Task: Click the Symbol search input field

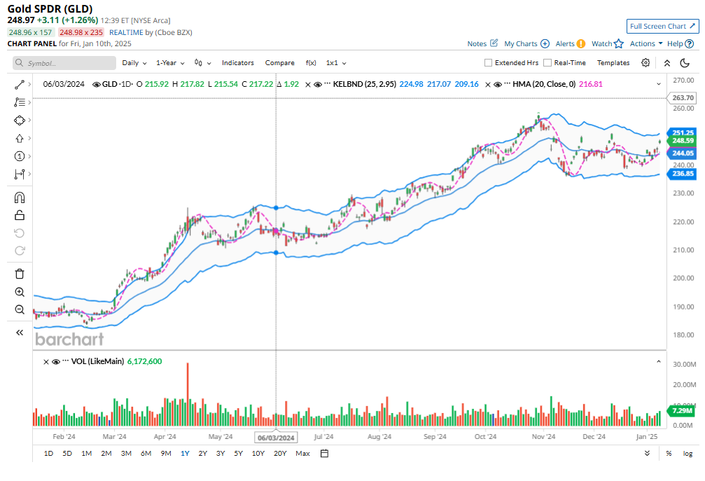Action: click(64, 63)
